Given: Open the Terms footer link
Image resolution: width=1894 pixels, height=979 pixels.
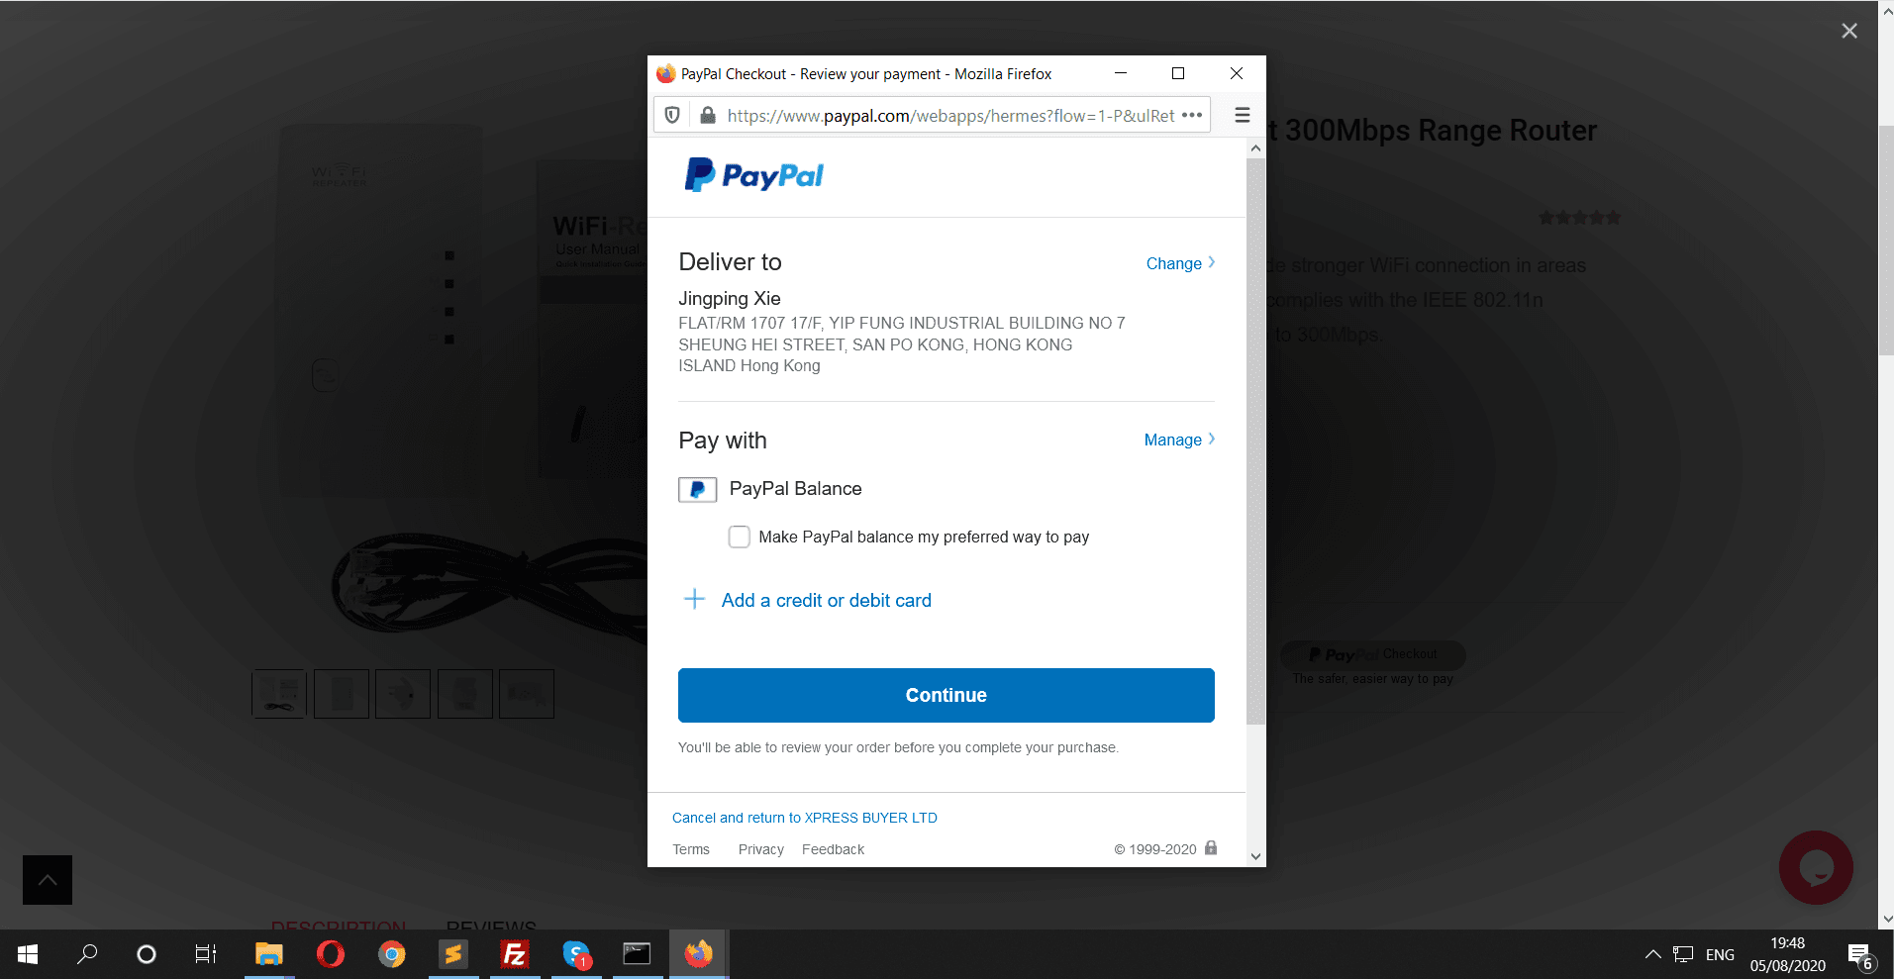Looking at the screenshot, I should (x=691, y=849).
